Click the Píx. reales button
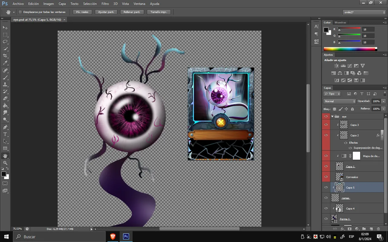Image resolution: width=388 pixels, height=242 pixels. pos(82,12)
